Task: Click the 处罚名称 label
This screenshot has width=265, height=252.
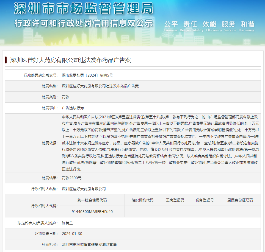Action: coord(50,86)
